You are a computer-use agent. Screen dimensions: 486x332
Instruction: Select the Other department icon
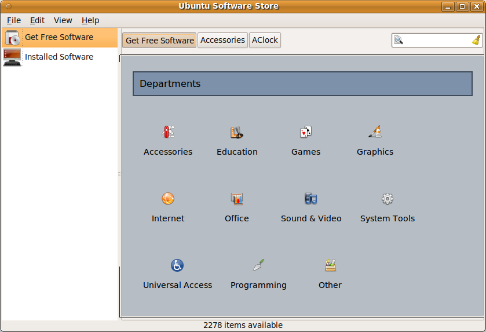click(330, 265)
